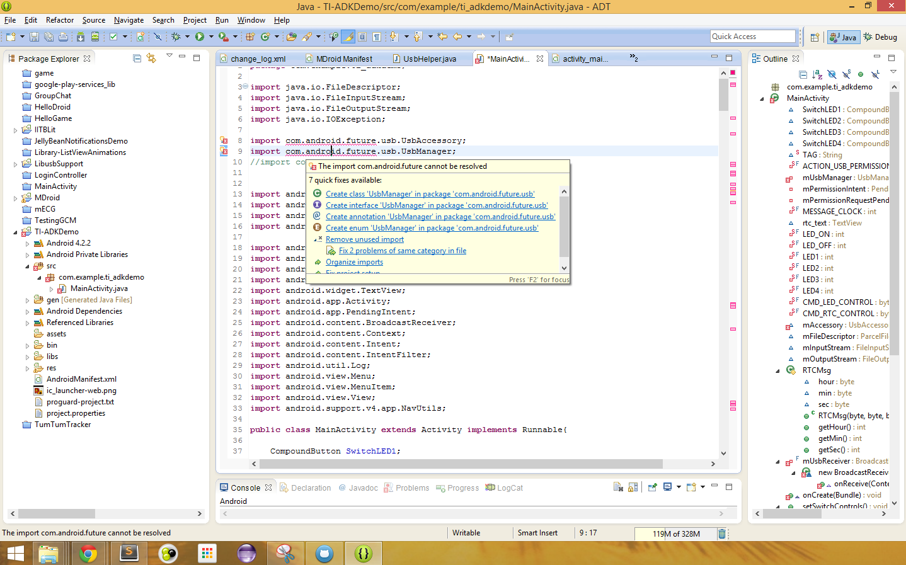
Task: Click Run Garbage Collector trash icon
Action: coord(722,534)
